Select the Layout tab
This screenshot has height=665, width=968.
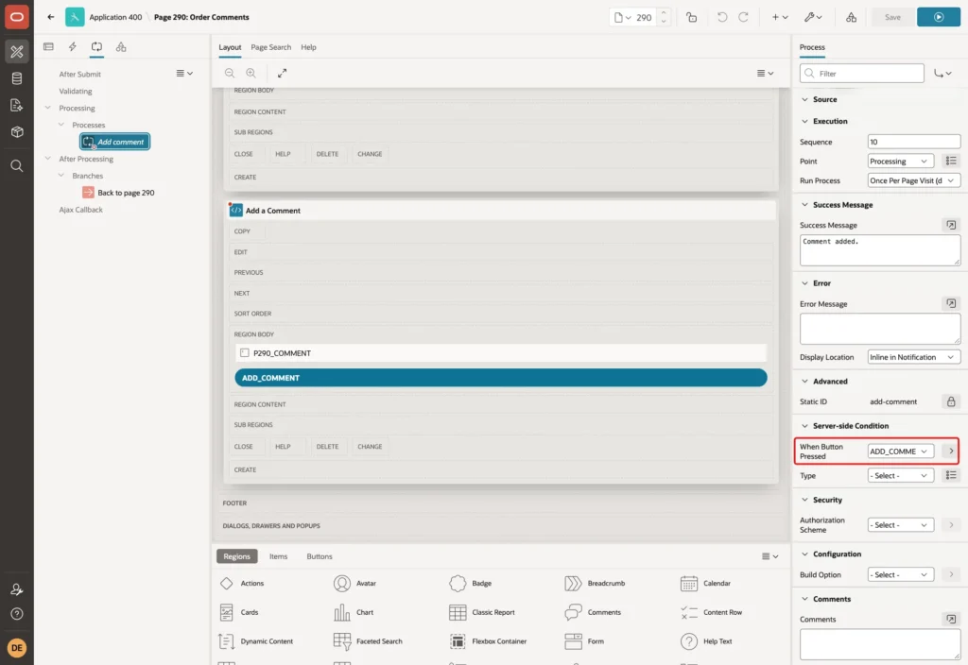pyautogui.click(x=230, y=47)
